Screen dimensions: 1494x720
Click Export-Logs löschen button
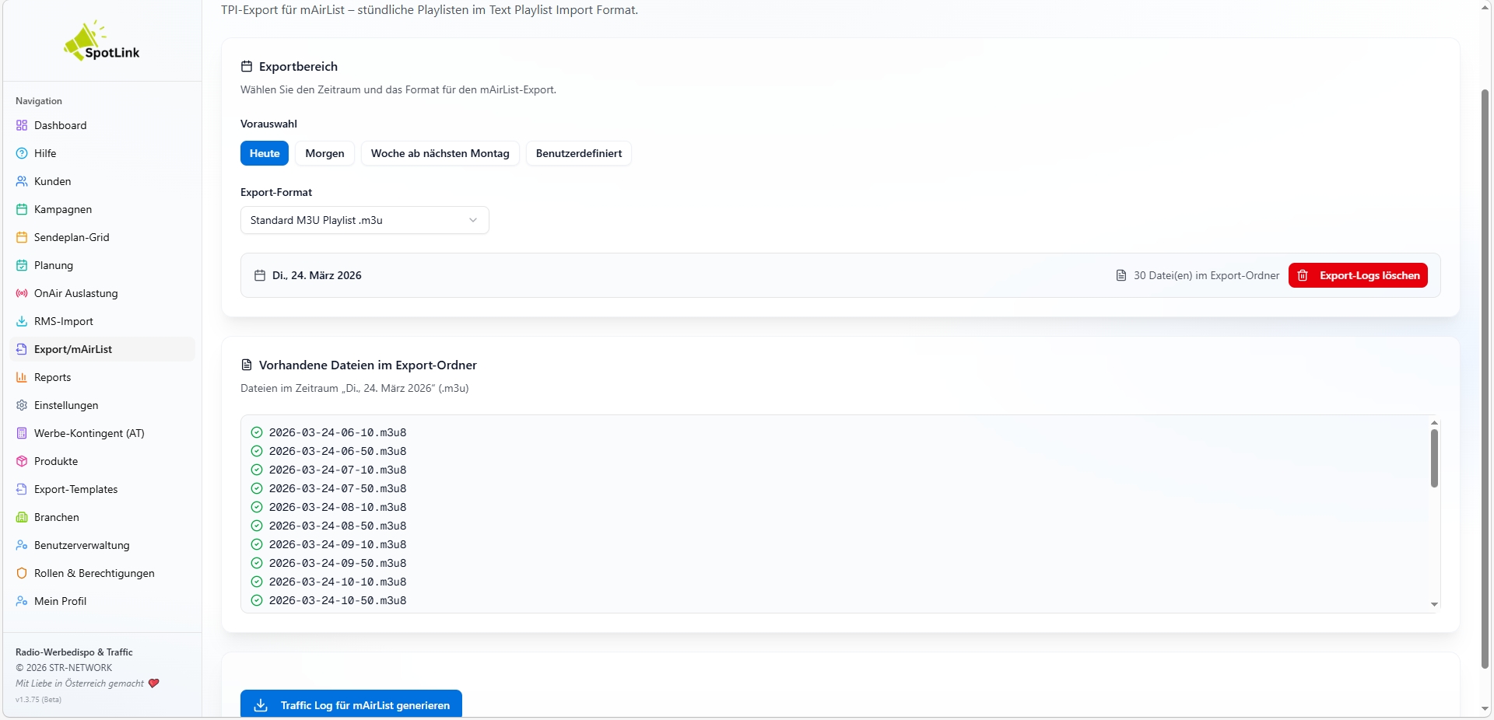click(1358, 275)
